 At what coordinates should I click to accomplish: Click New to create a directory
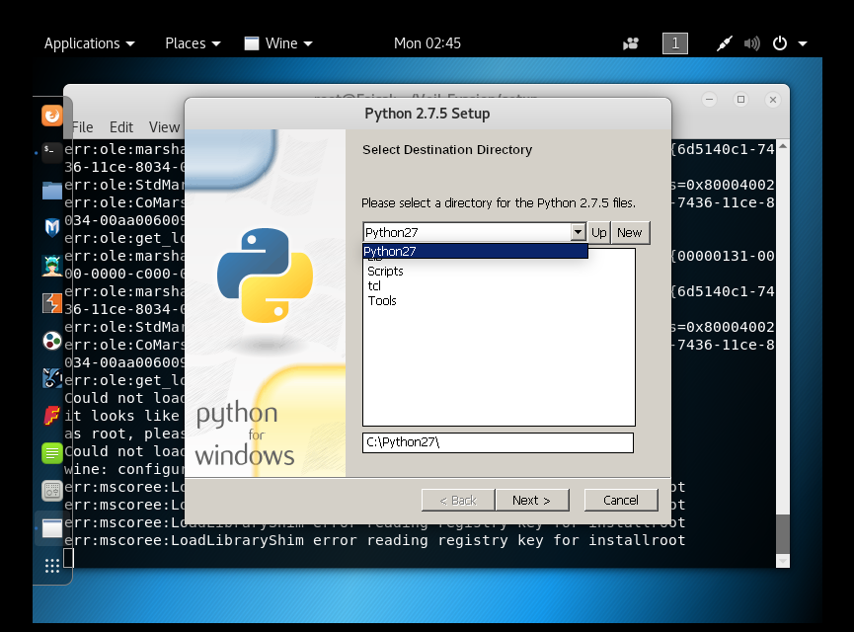pyautogui.click(x=630, y=232)
